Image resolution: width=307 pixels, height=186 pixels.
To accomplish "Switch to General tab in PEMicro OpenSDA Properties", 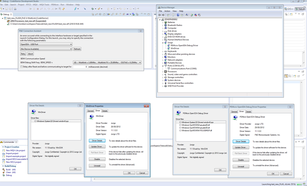I will tap(234, 112).
